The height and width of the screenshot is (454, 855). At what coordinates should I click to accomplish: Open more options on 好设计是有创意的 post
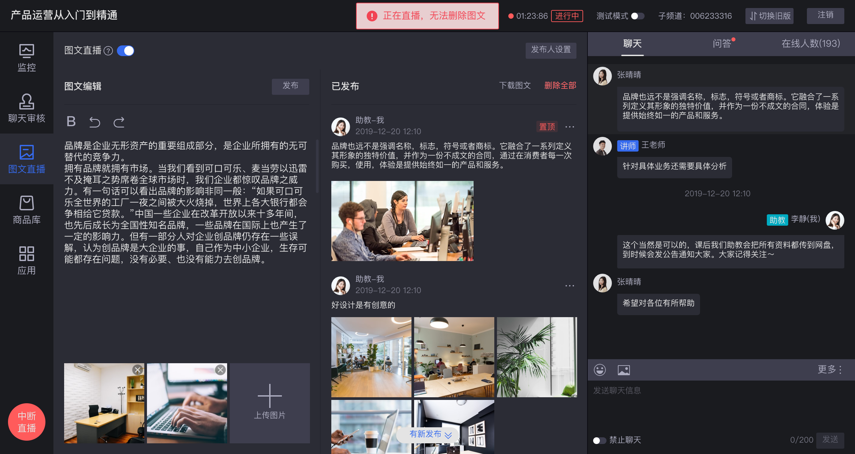pyautogui.click(x=569, y=286)
